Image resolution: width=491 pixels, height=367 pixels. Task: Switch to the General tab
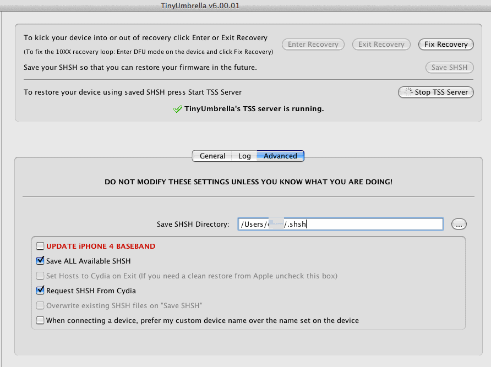tap(212, 156)
